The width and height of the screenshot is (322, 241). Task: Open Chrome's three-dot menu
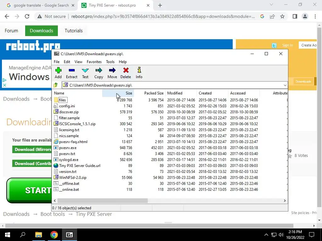315,16
